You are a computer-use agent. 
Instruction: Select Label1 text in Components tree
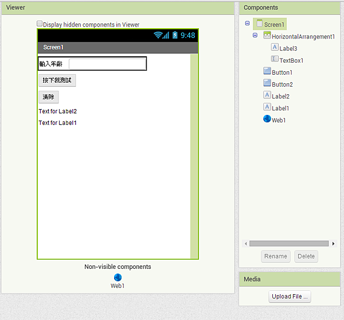(x=280, y=109)
